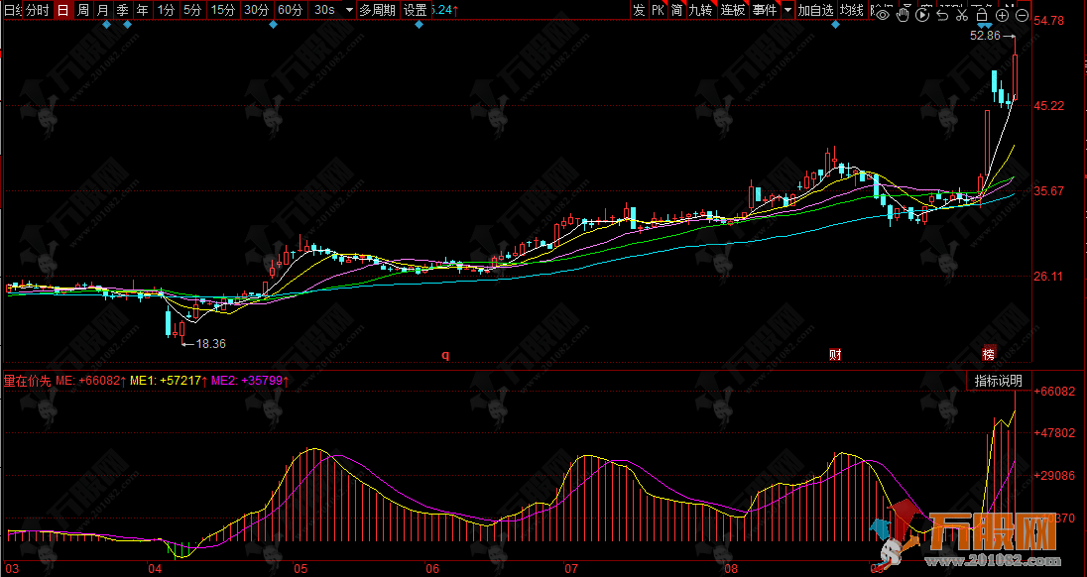
Task: Select the hand pan tool icon
Action: (x=902, y=13)
